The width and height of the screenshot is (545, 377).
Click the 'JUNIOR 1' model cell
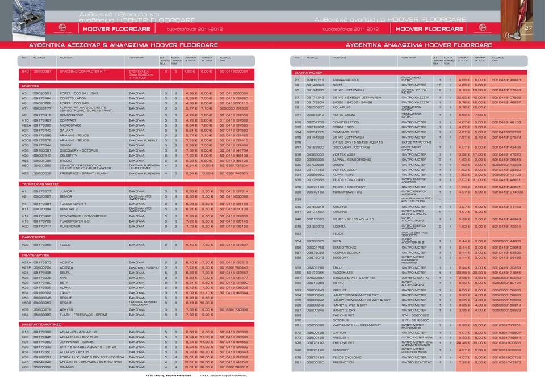click(x=67, y=191)
